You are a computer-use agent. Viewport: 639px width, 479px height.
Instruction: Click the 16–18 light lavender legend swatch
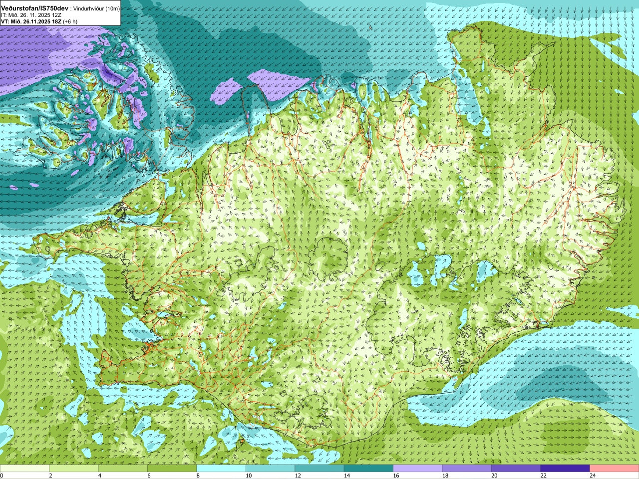coord(417,469)
